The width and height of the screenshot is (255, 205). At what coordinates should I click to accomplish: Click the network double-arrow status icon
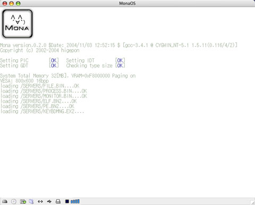click(x=40, y=201)
